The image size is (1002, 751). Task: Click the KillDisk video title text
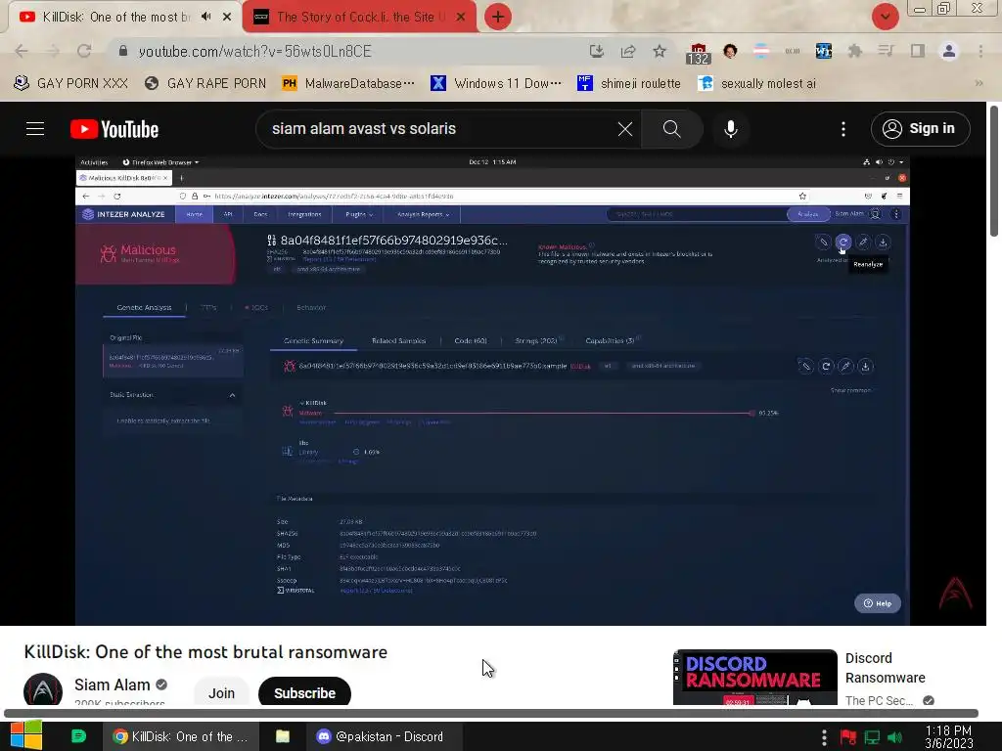click(x=205, y=652)
